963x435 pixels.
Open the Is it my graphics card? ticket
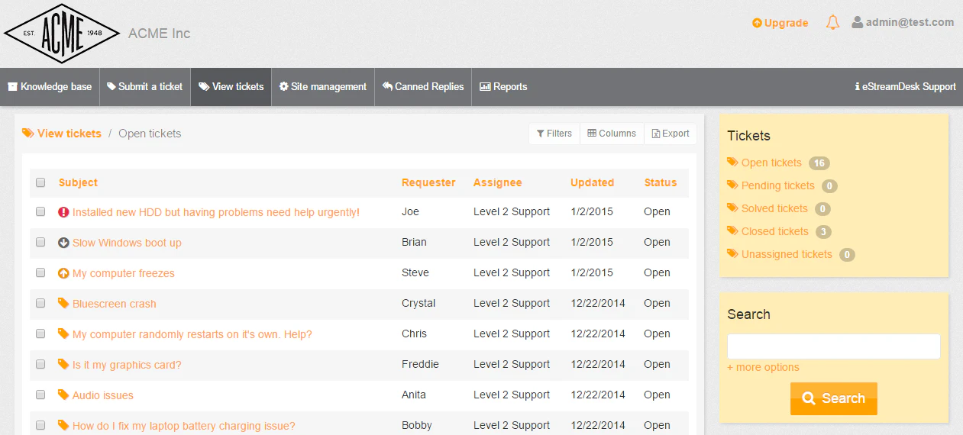point(127,365)
